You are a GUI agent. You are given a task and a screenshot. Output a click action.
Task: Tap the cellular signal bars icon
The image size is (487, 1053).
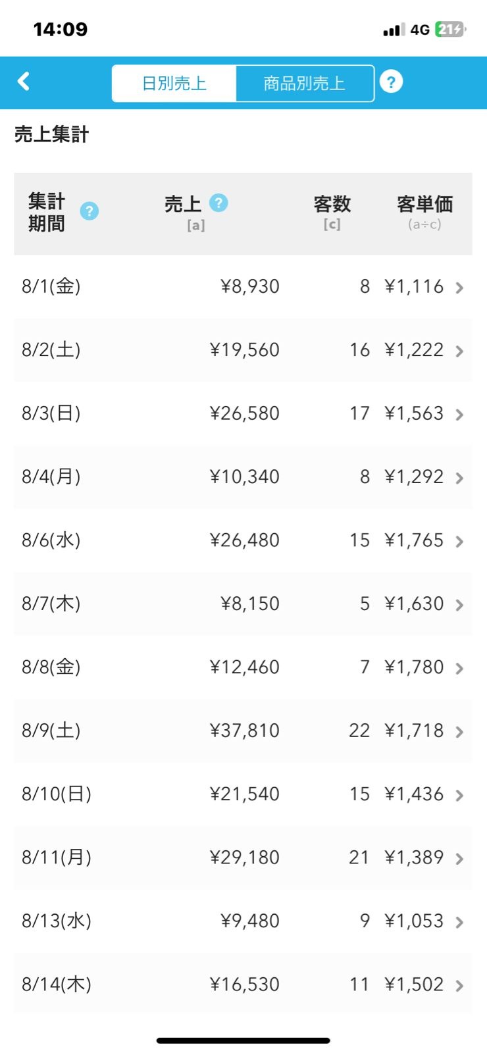(x=394, y=30)
